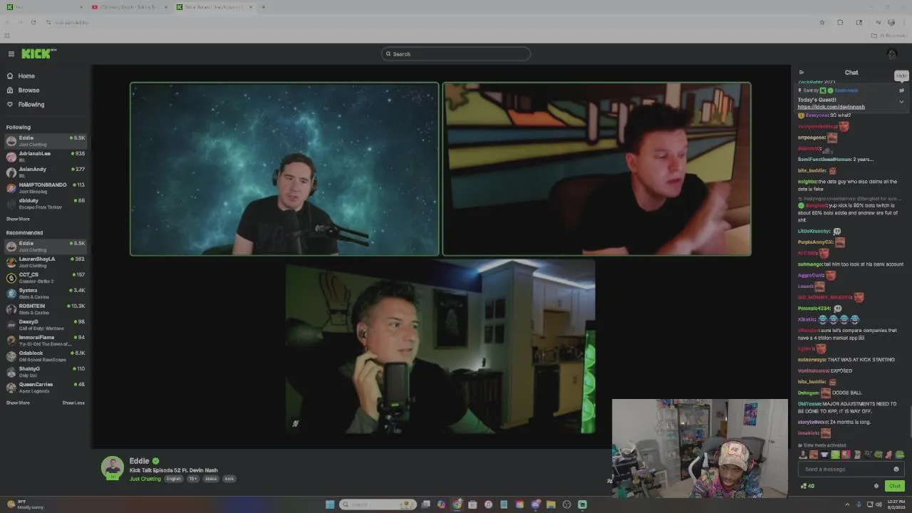Click the stream video player

click(x=440, y=256)
